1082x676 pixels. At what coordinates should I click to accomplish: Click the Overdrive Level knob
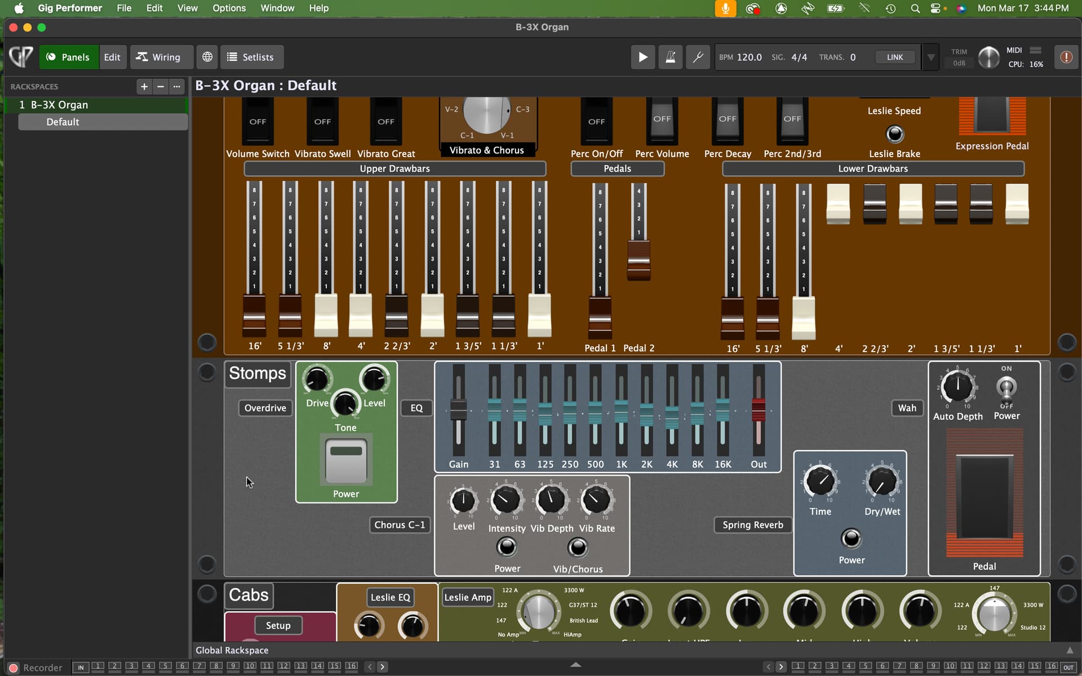[374, 379]
